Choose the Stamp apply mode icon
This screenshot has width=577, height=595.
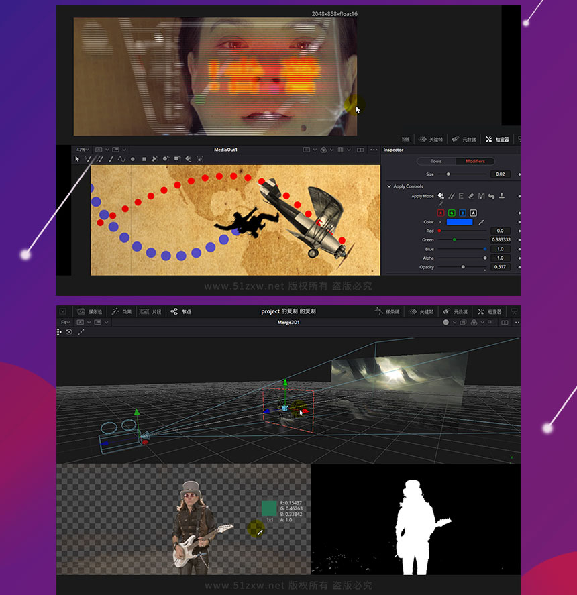501,196
